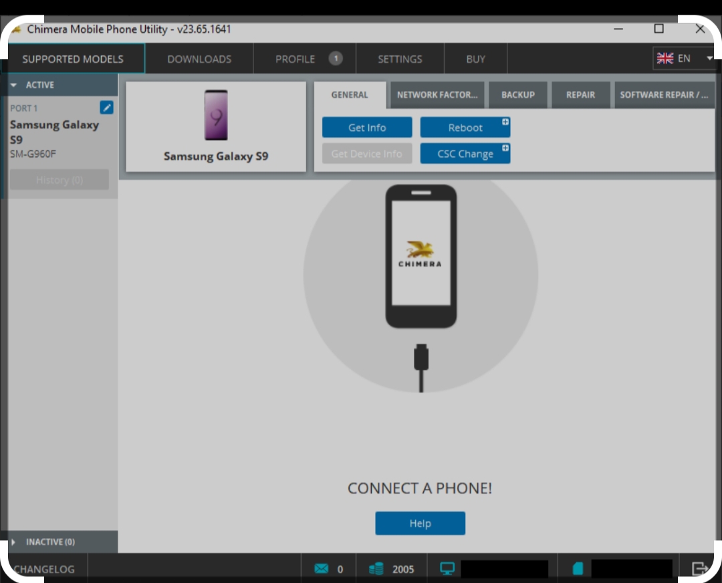Click the SM-G960F model text
722x583 pixels.
33,154
